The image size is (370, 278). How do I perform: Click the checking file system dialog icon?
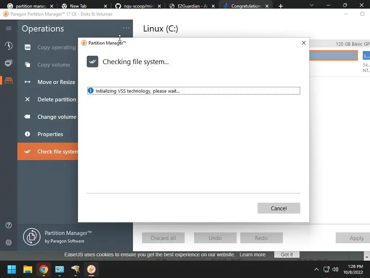pyautogui.click(x=92, y=62)
